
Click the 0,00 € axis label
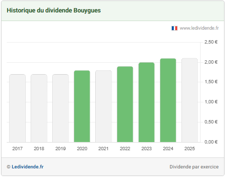(211, 142)
